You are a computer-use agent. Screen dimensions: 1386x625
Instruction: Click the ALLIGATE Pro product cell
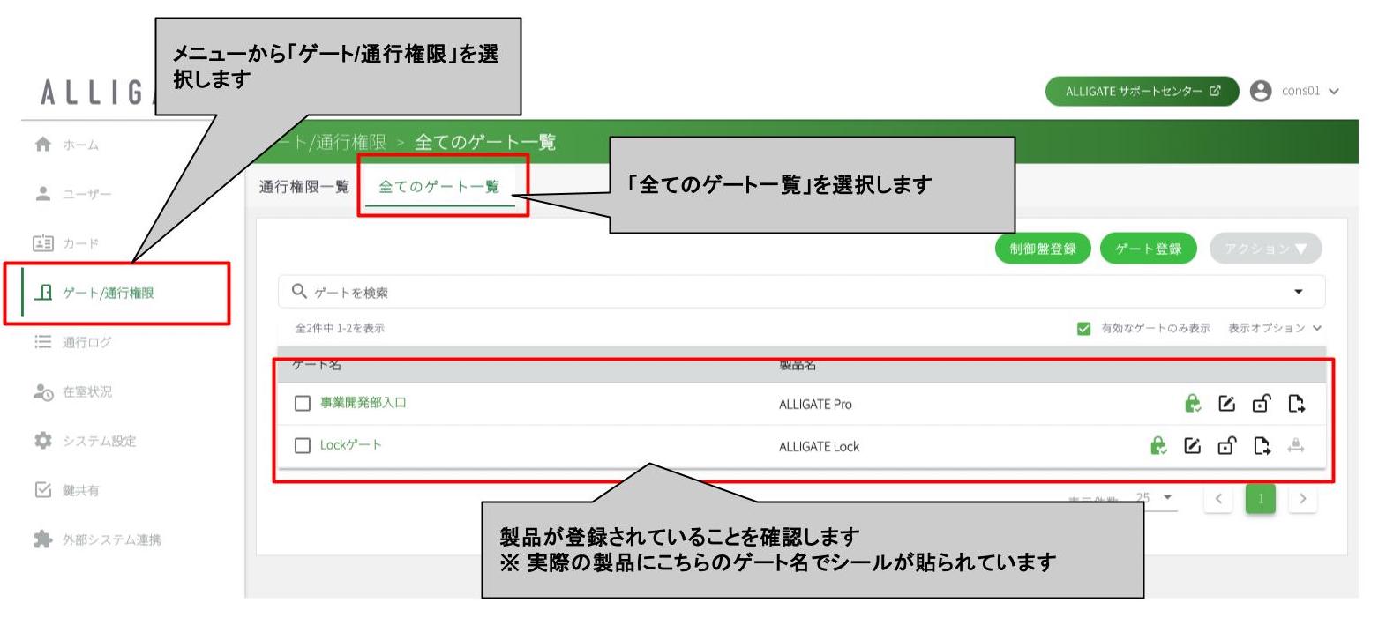[815, 404]
